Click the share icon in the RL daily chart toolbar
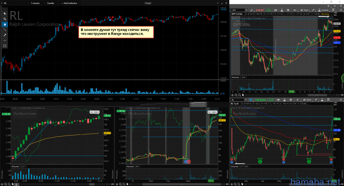Screen dimensions: 344x186 (x=278, y=100)
